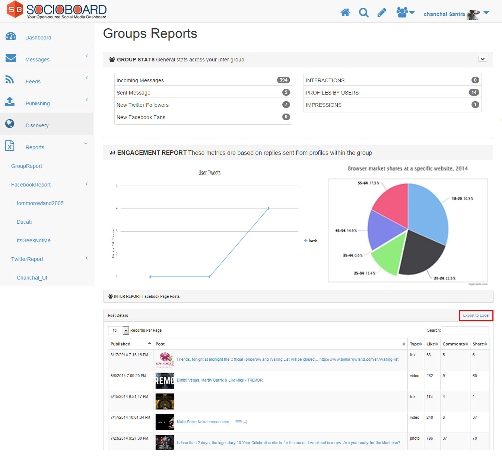The image size is (502, 475).
Task: Click the green 25-34 pie slice
Action: pyautogui.click(x=390, y=254)
